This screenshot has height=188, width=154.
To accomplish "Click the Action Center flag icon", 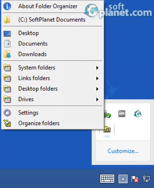I will (x=135, y=179).
